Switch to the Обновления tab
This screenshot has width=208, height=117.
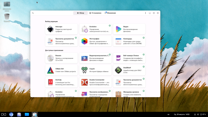[x=110, y=13]
